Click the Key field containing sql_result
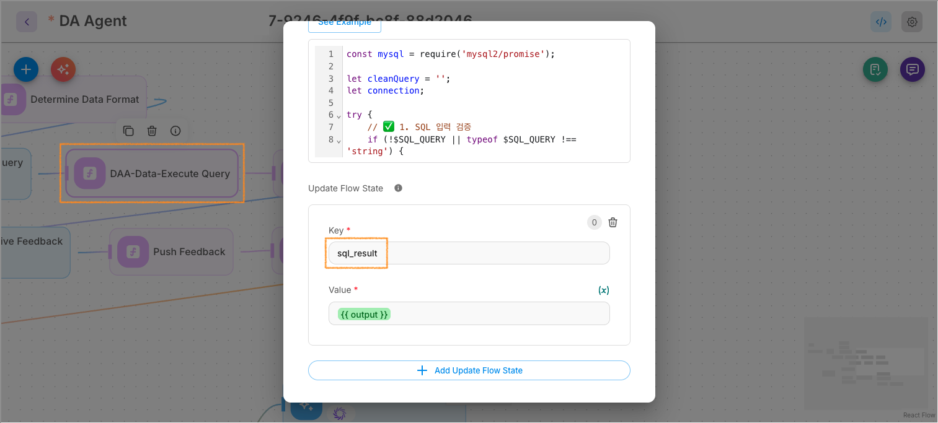Screen dimensions: 938x423 469,253
